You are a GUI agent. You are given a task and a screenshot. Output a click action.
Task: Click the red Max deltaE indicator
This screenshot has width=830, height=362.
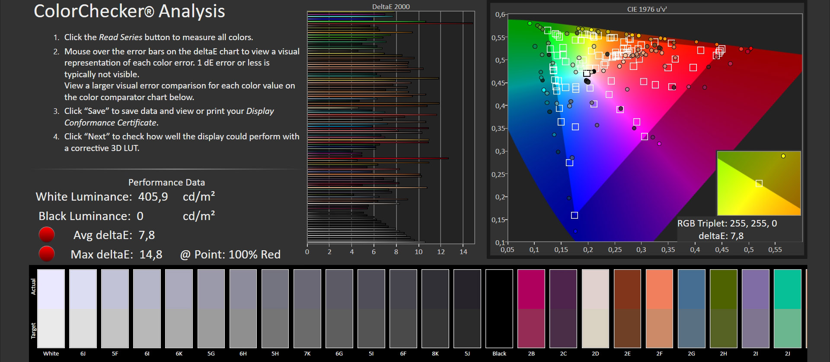pos(47,254)
